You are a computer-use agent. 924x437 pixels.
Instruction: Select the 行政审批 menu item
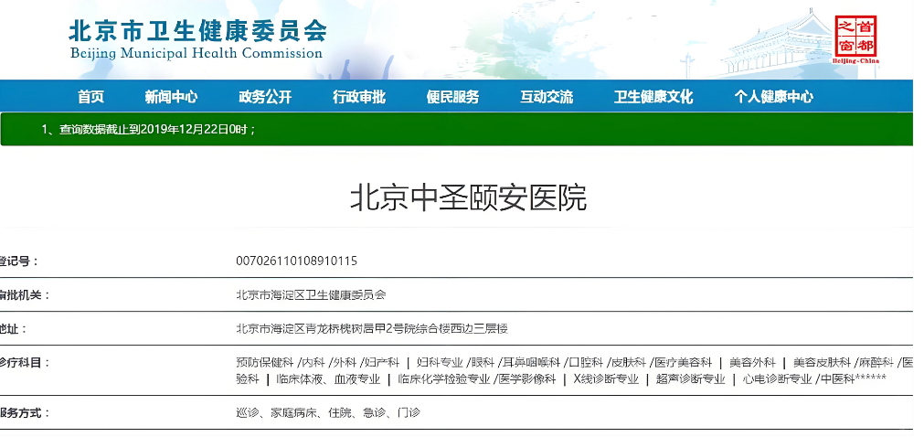point(359,97)
